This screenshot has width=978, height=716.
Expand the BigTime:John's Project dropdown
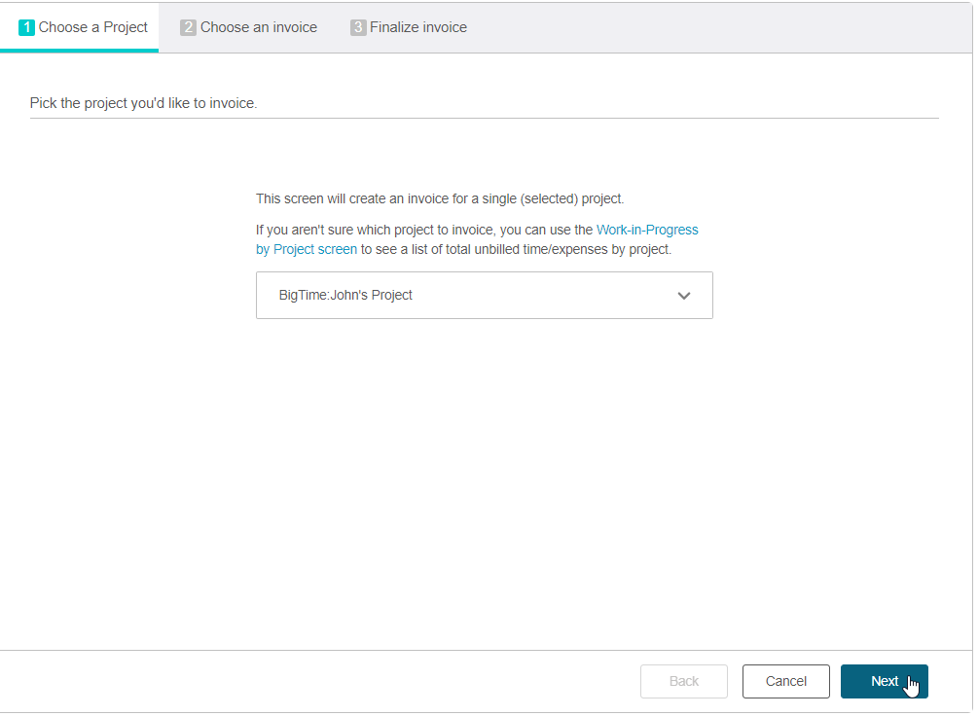pos(484,296)
